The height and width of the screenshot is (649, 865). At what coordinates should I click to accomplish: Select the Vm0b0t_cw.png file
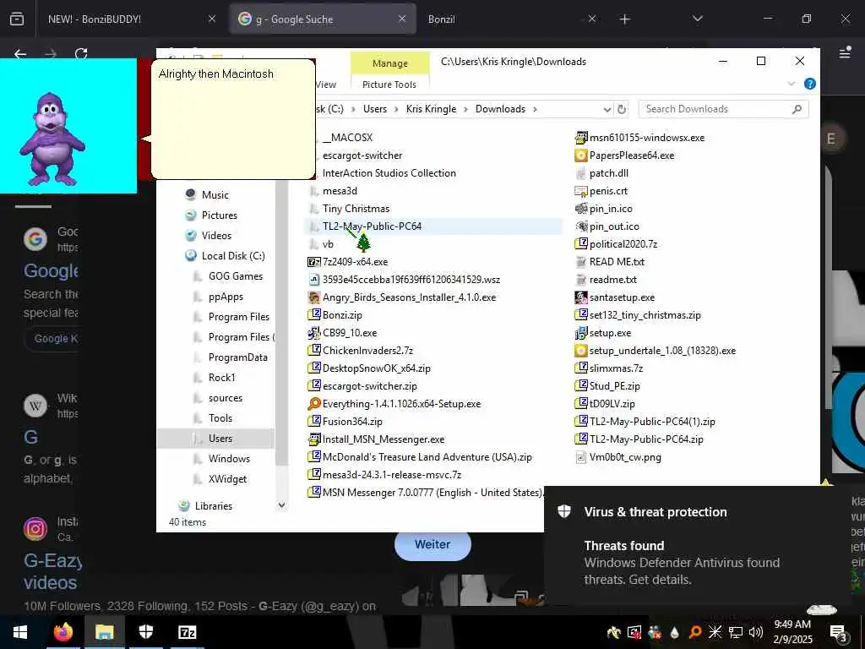tap(625, 457)
